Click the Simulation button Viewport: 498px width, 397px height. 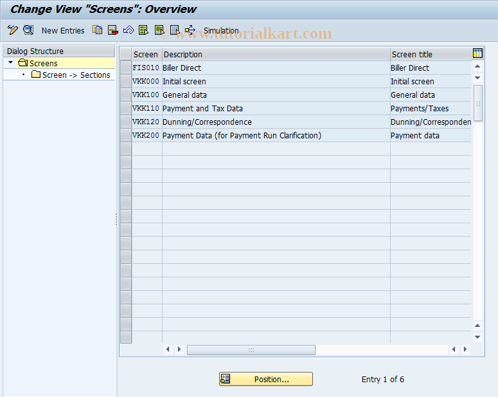tap(221, 30)
